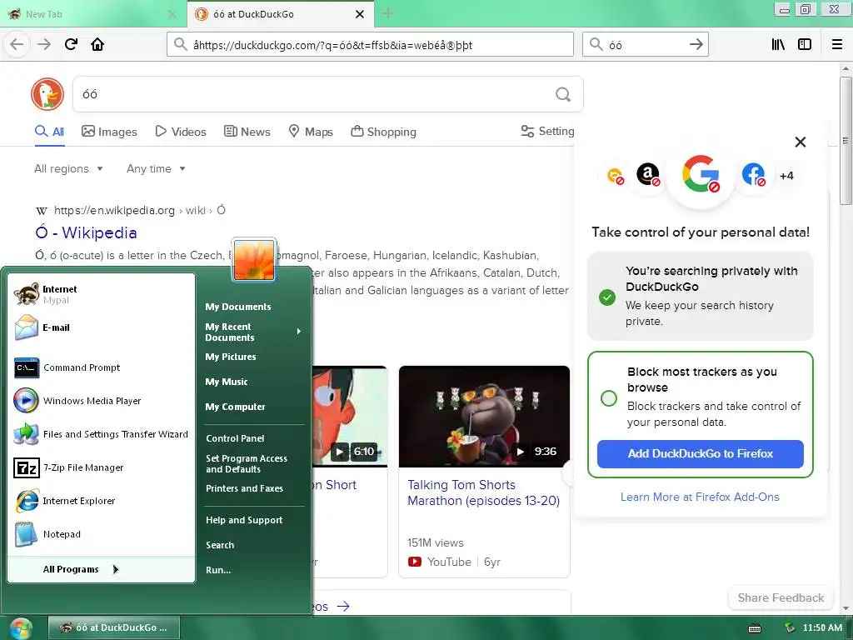Switch to the Videos search tab
This screenshot has height=640, width=853.
pos(181,132)
